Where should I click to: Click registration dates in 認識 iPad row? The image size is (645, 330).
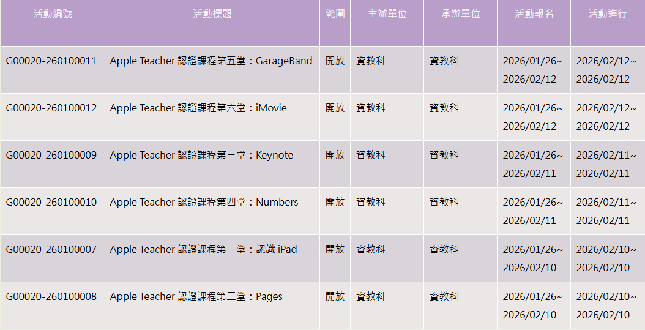click(x=533, y=258)
